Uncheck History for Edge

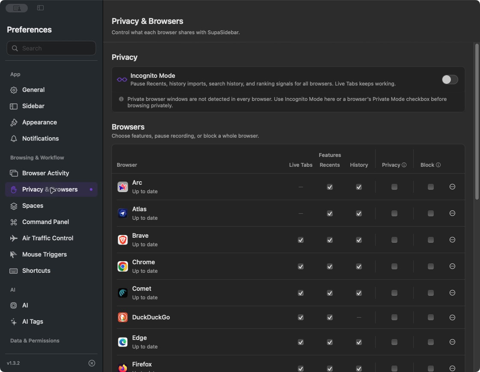tap(359, 342)
